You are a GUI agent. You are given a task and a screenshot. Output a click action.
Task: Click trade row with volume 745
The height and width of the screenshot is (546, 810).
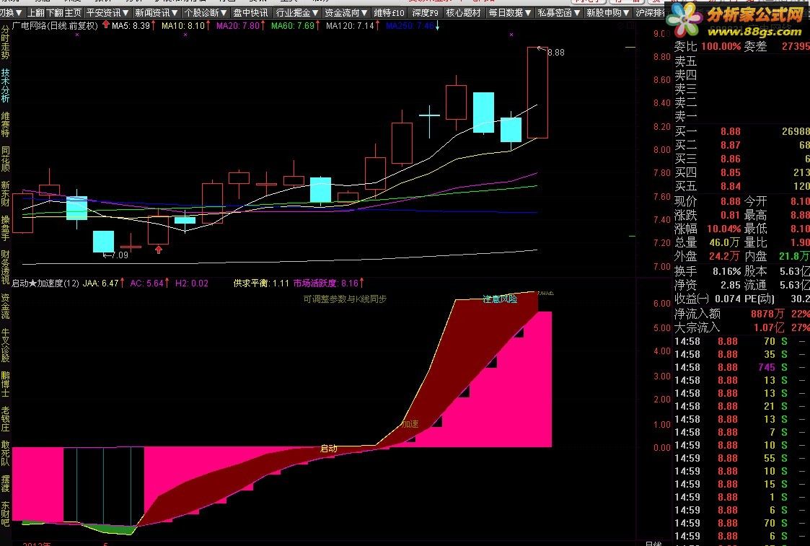click(741, 367)
